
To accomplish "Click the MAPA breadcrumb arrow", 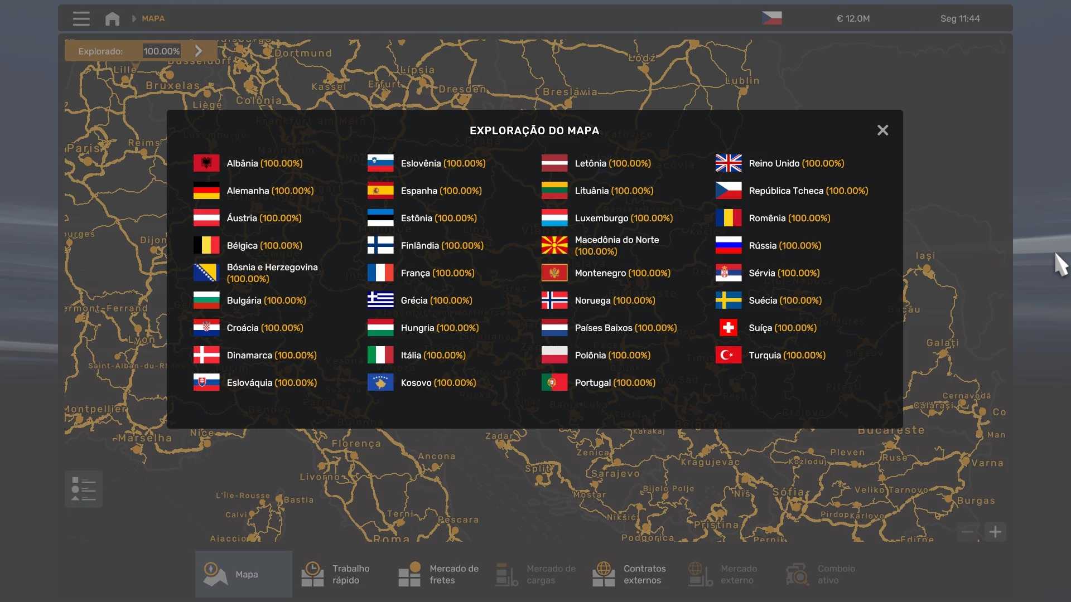I will pyautogui.click(x=134, y=18).
